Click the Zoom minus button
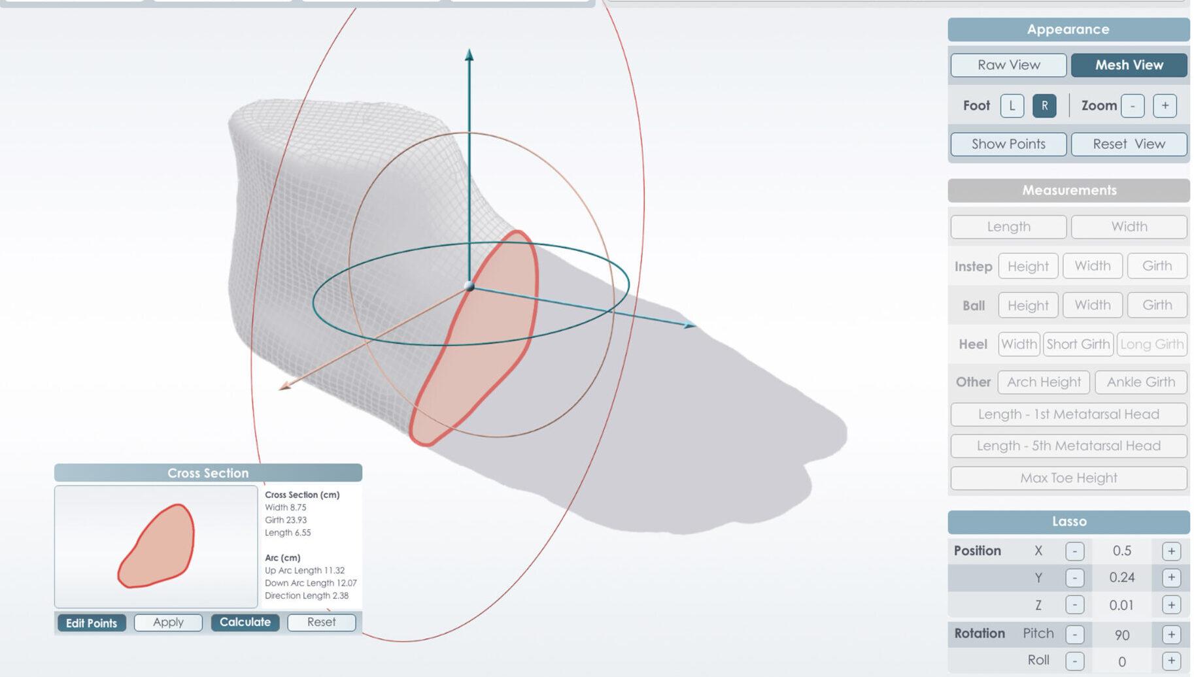 pyautogui.click(x=1132, y=106)
